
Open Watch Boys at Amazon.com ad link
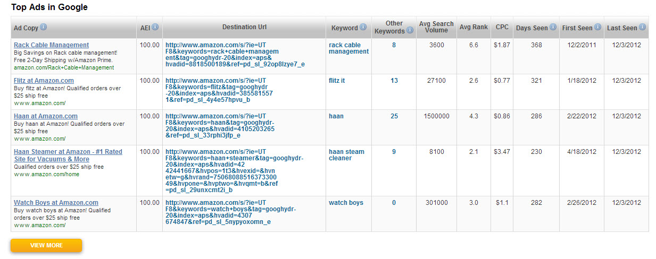click(56, 203)
